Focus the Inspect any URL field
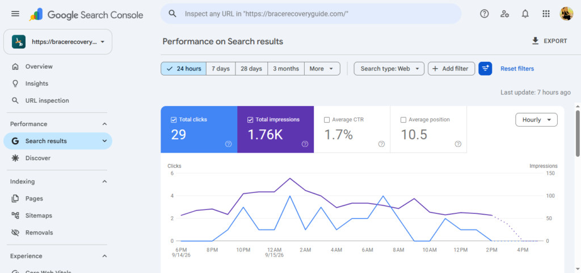Screen dimensions: 581x273 click(x=311, y=14)
